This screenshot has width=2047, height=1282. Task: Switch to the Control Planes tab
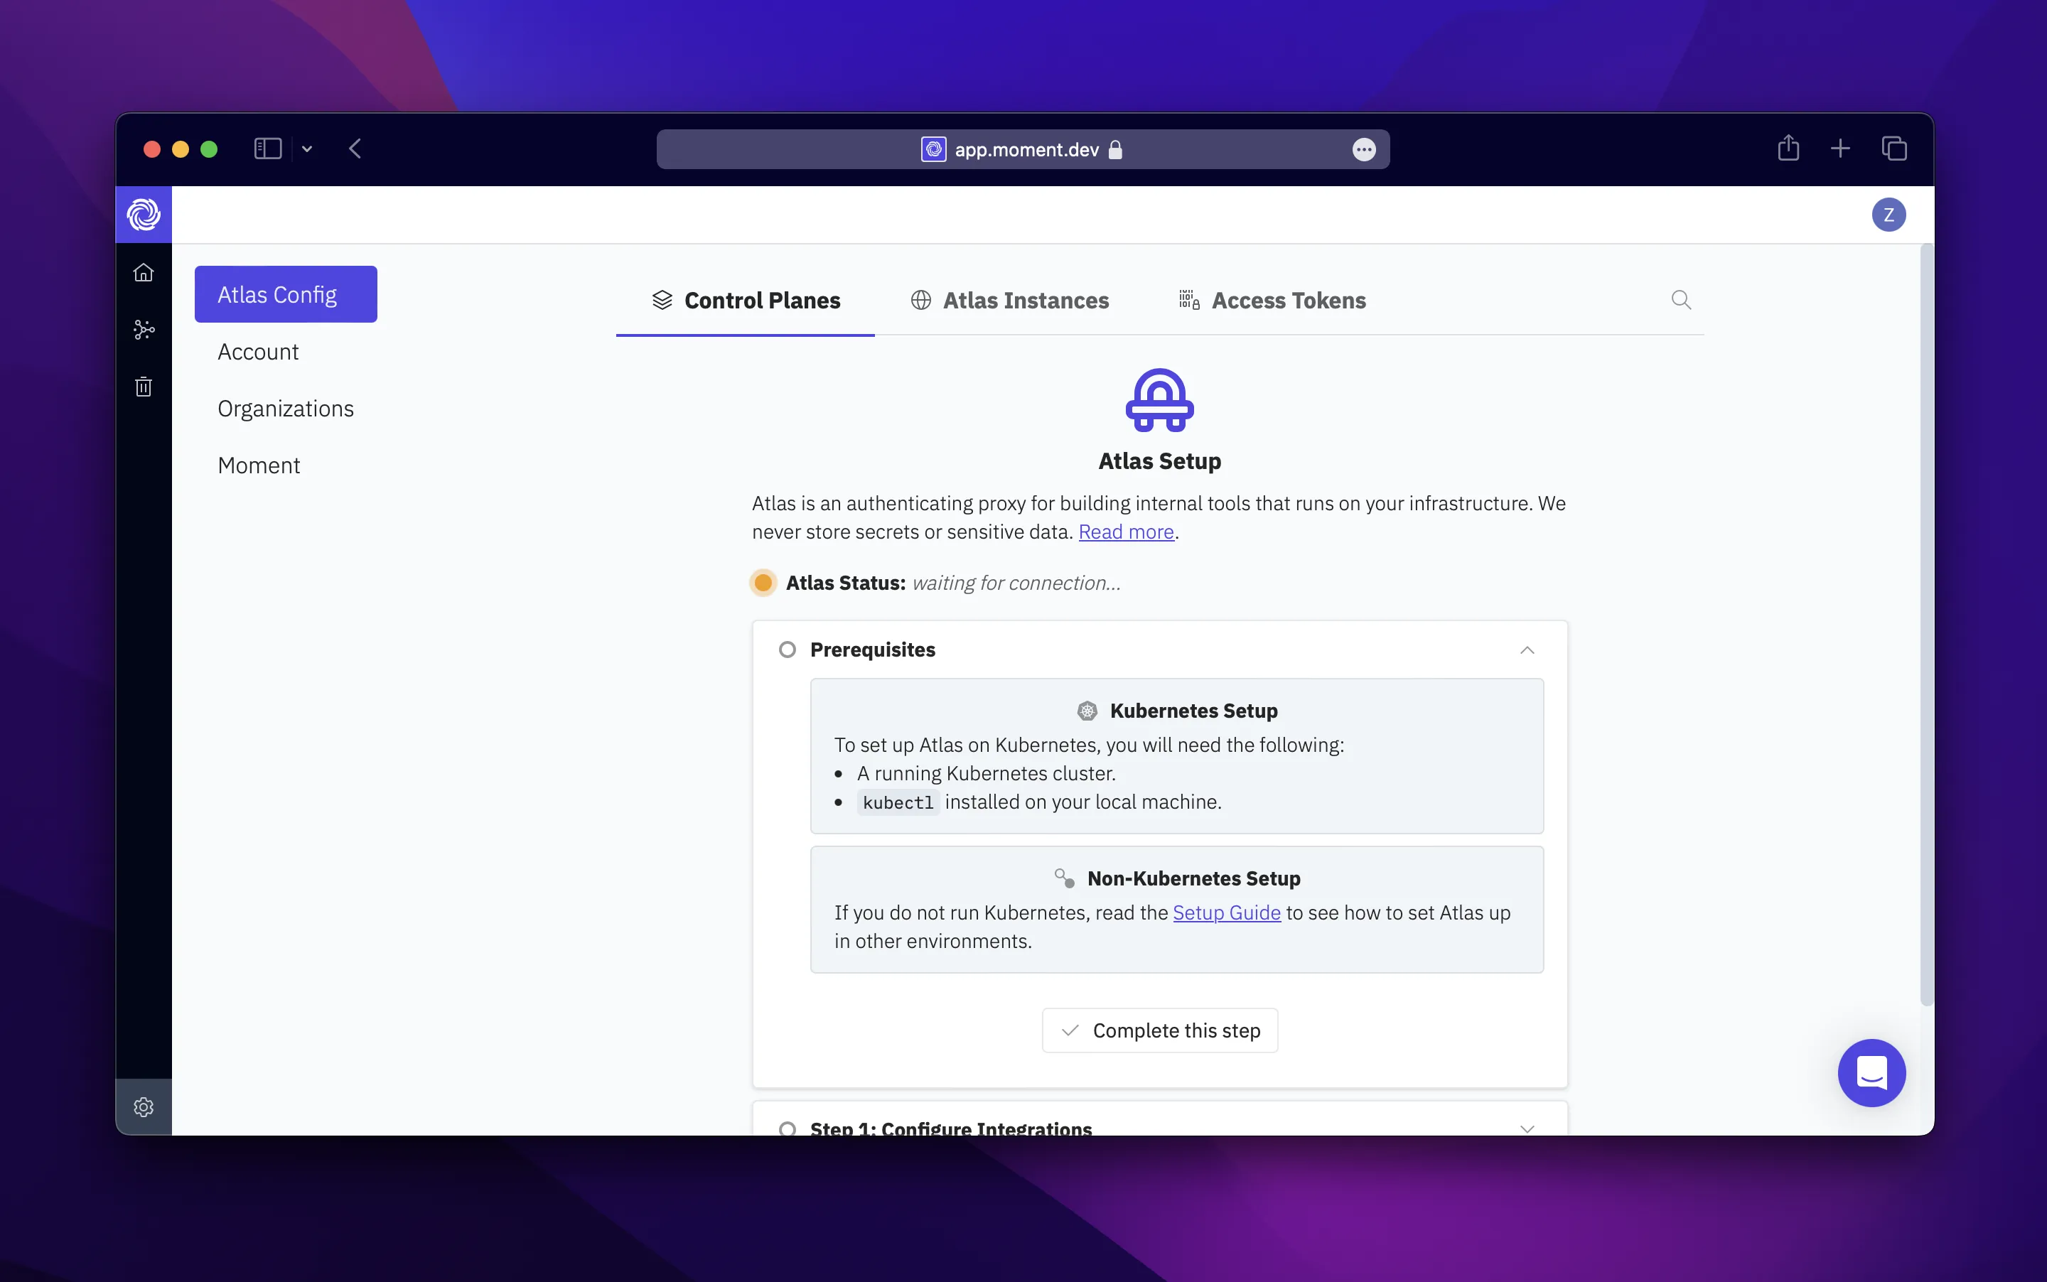coord(746,300)
